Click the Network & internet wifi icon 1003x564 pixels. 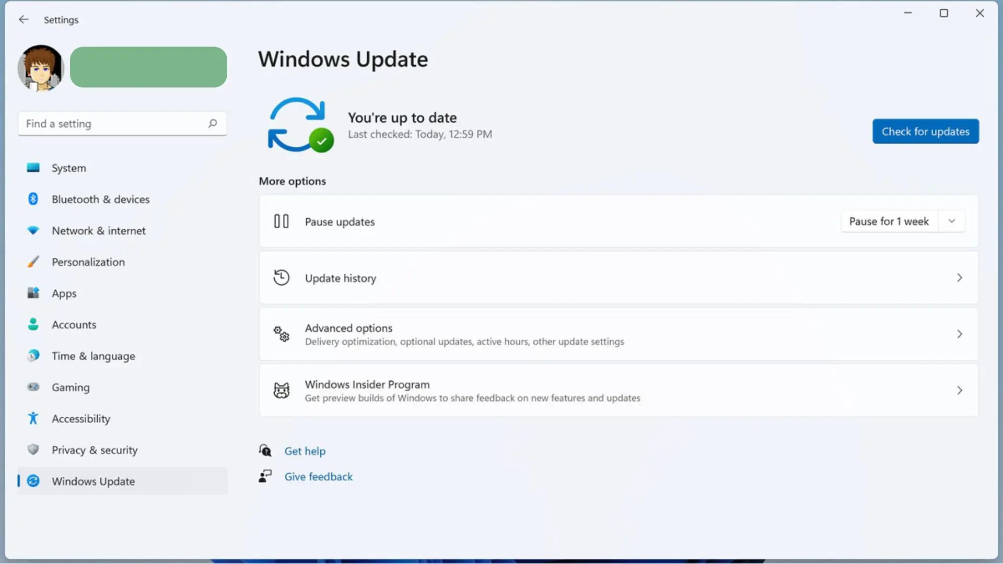pyautogui.click(x=33, y=230)
